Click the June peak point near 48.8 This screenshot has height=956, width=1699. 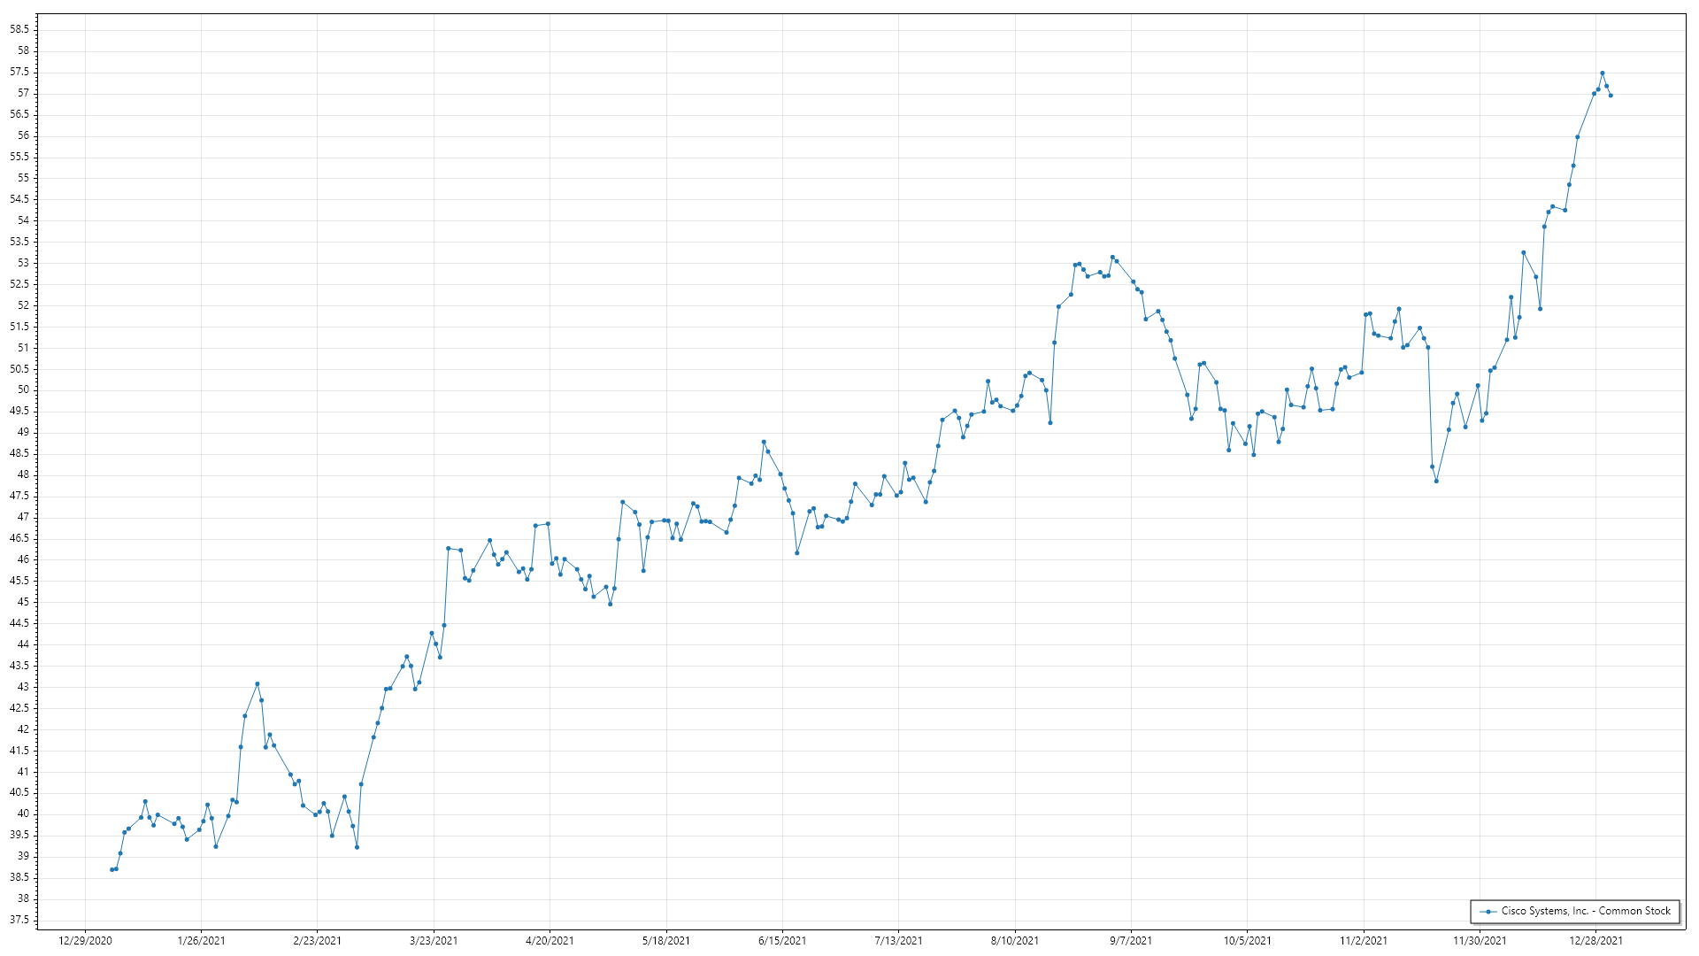click(764, 442)
